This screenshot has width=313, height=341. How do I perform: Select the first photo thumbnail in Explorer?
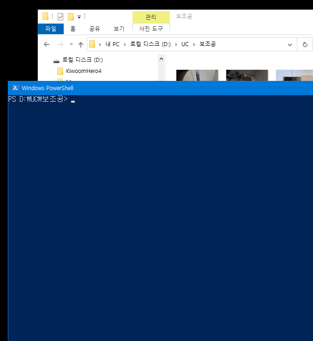click(197, 75)
